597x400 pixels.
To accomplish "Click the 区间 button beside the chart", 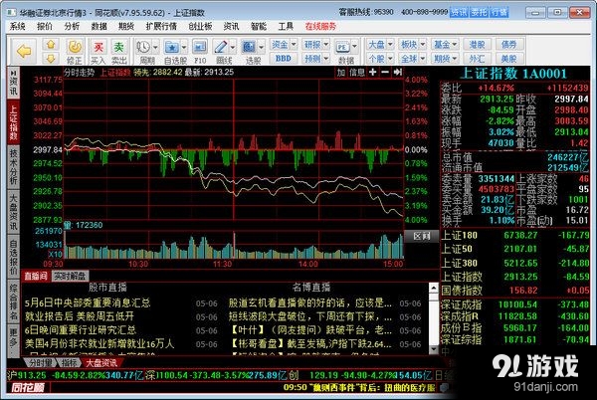I will click(x=422, y=237).
